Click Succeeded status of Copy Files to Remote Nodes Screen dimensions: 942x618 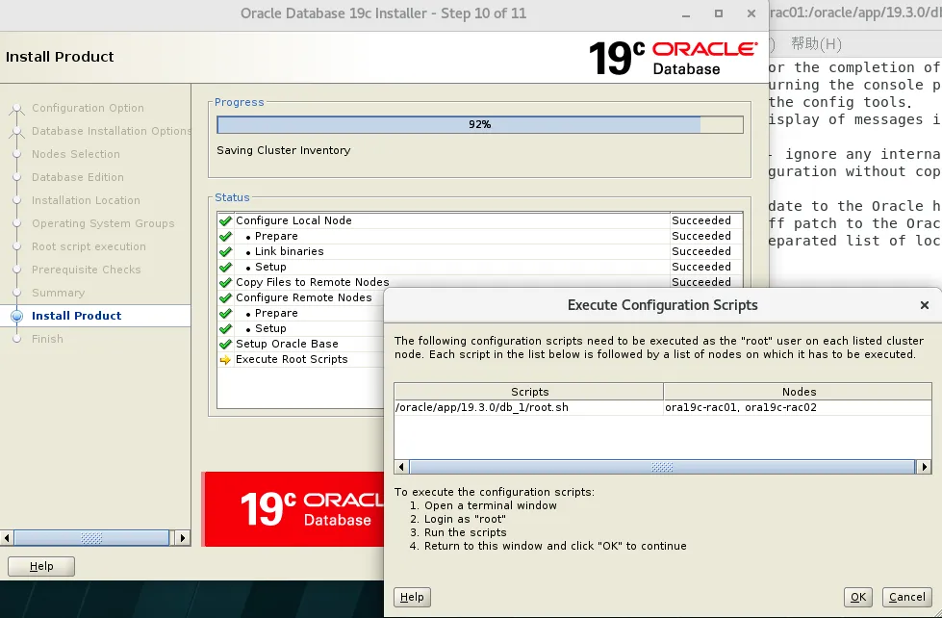tap(701, 283)
